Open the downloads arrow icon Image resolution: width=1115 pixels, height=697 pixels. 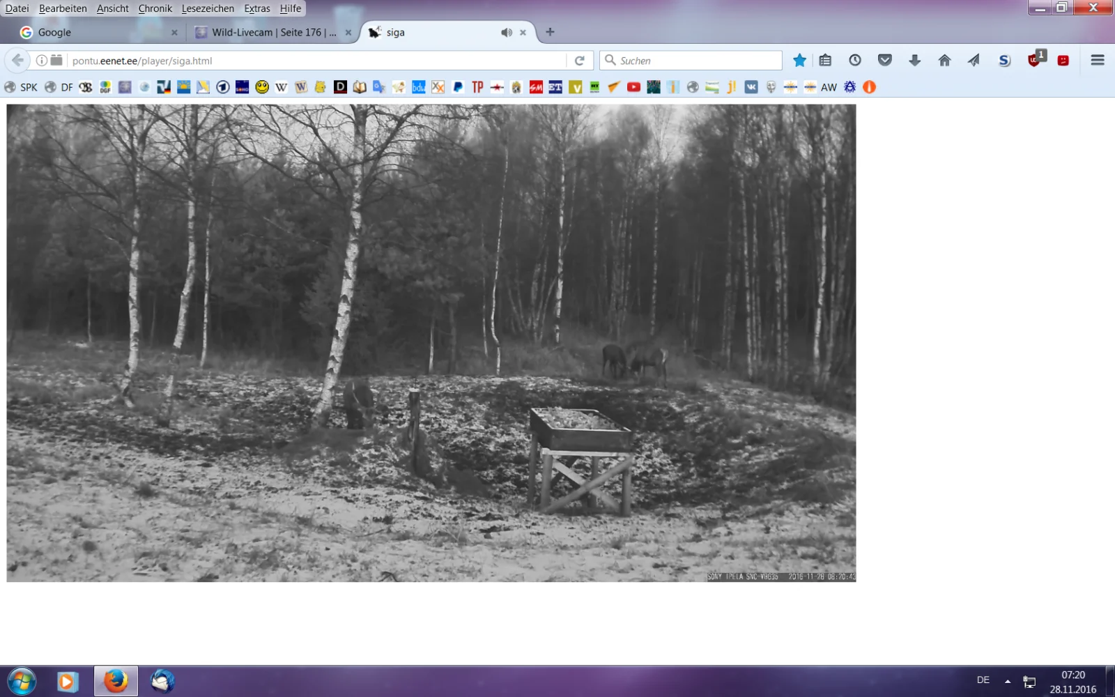[914, 61]
